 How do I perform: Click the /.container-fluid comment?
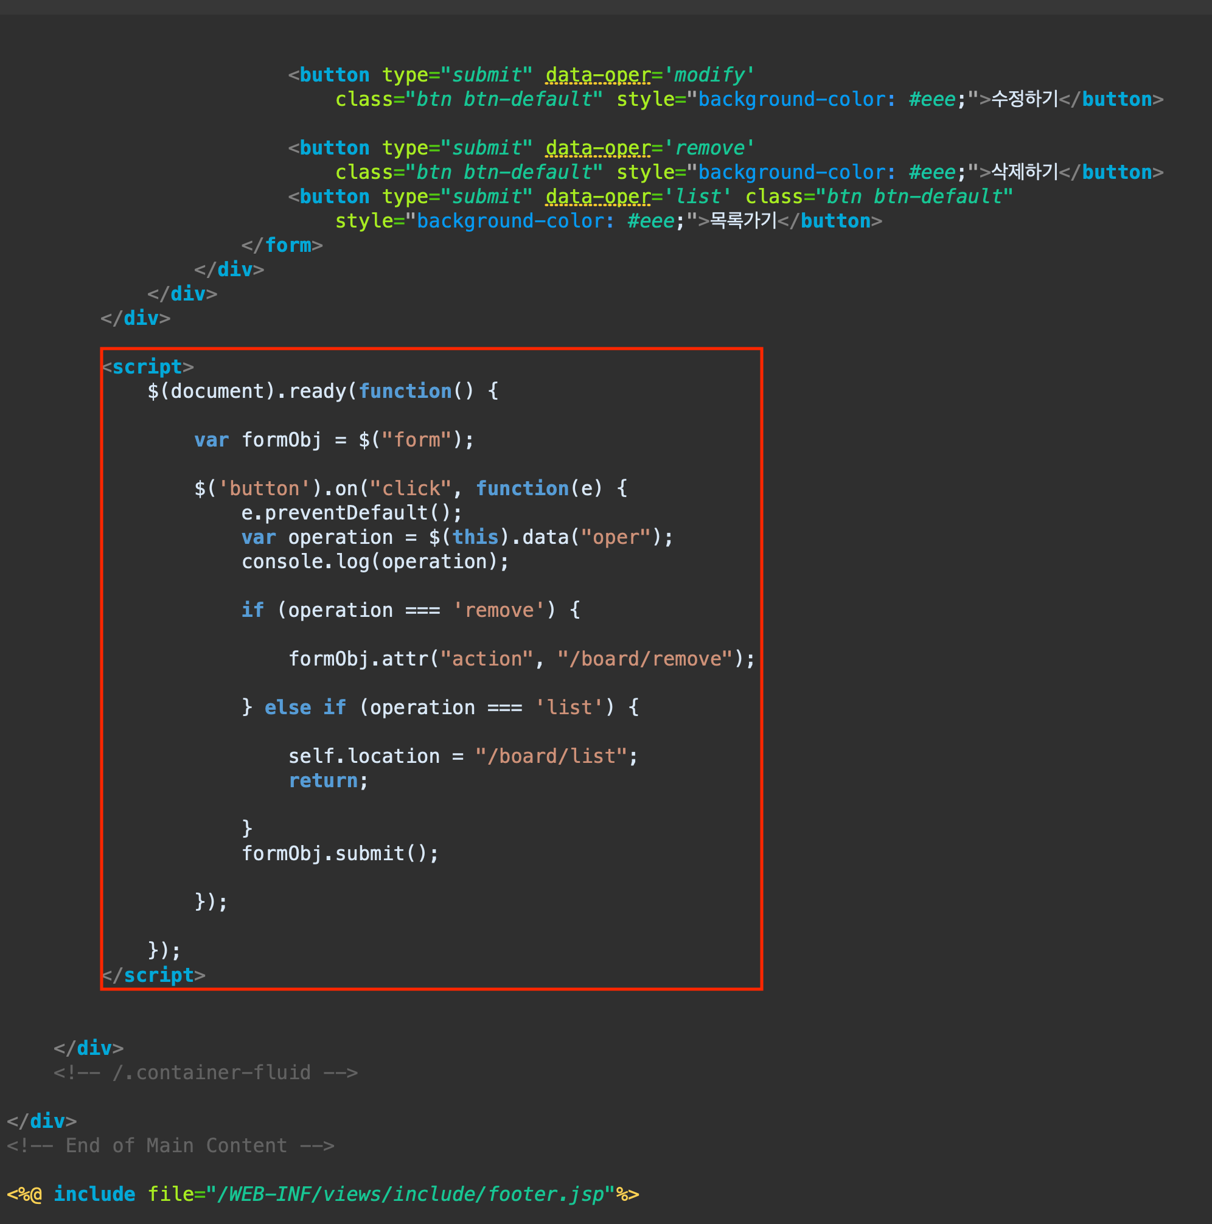[206, 1073]
